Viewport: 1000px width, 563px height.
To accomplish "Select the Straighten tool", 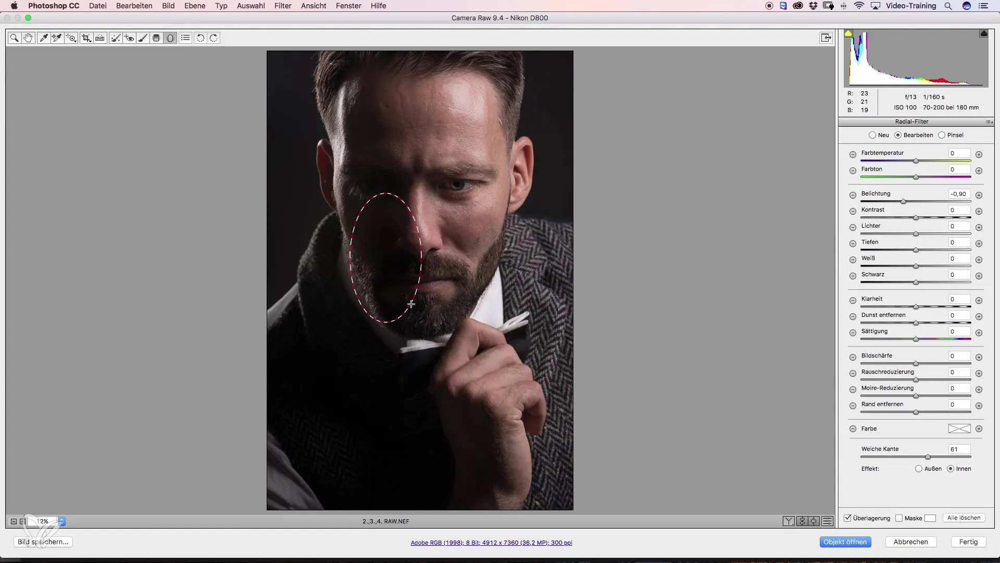I will pos(100,38).
